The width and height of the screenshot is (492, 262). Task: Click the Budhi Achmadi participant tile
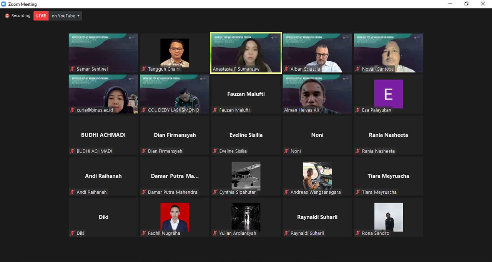(x=103, y=135)
